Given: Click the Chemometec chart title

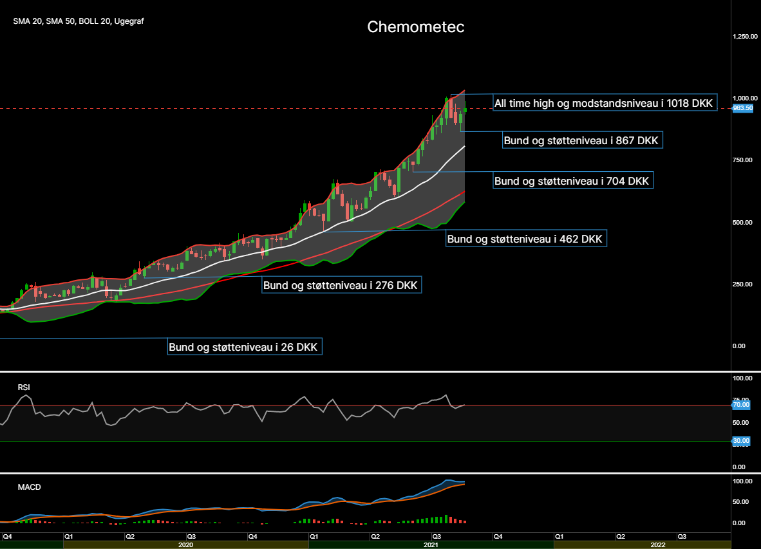Looking at the screenshot, I should 415,26.
